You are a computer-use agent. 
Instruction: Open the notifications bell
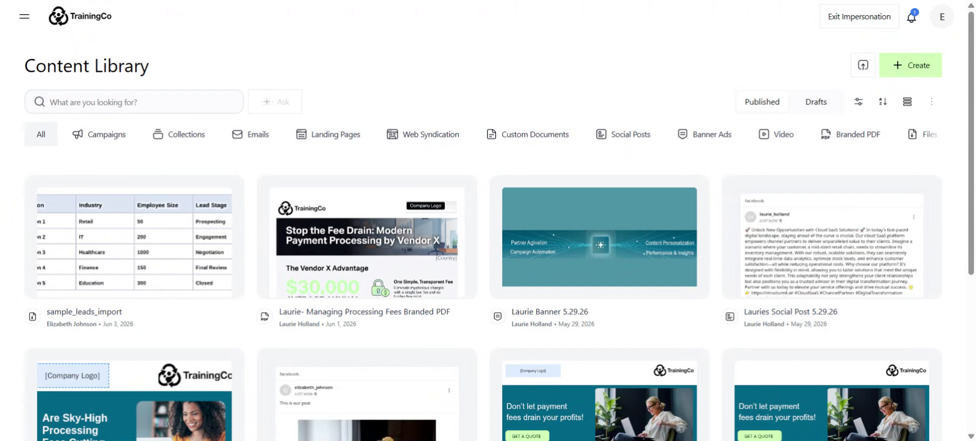pos(911,17)
